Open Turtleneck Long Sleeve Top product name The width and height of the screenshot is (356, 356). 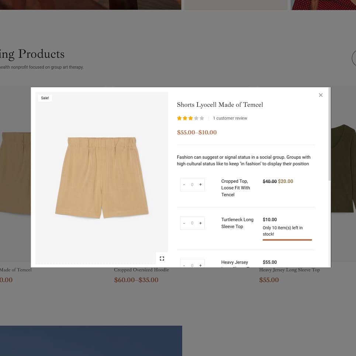[237, 223]
